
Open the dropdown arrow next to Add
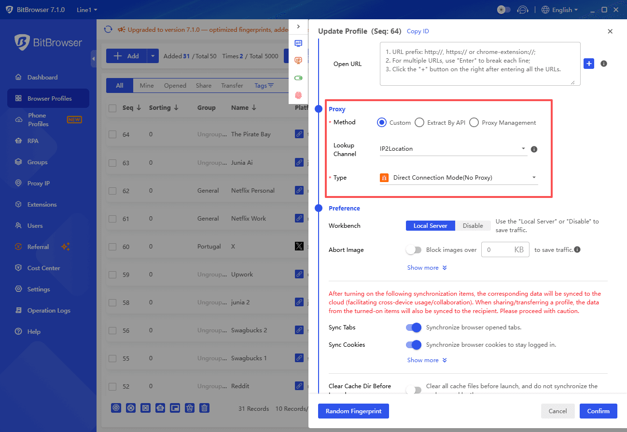153,56
